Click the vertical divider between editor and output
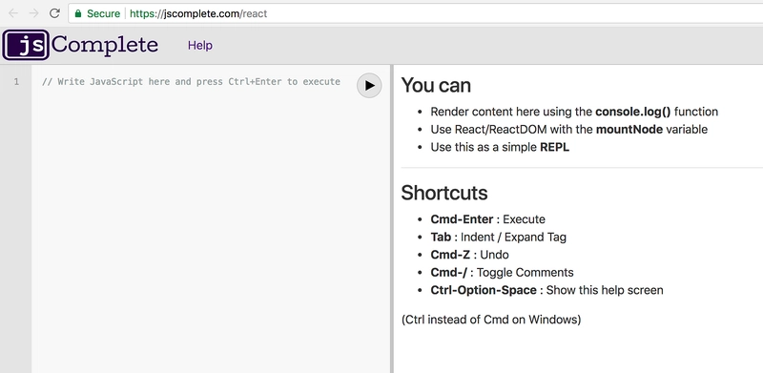The height and width of the screenshot is (373, 763). pos(392,218)
